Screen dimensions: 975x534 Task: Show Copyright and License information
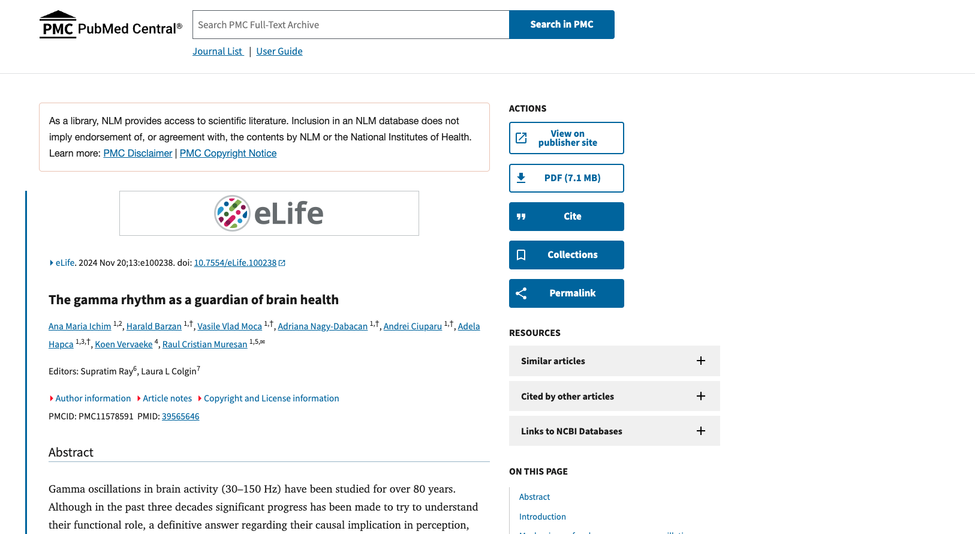268,398
